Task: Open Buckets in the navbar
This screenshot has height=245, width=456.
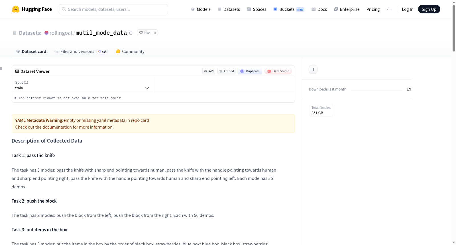Action: [289, 9]
